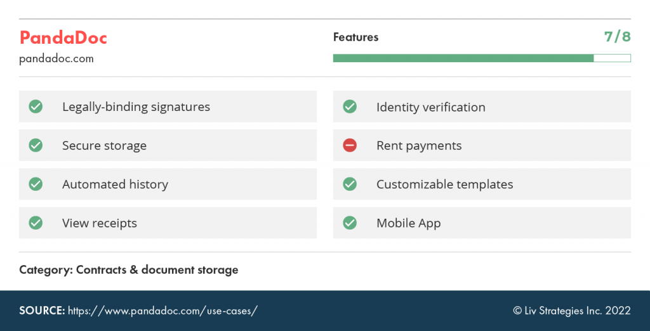This screenshot has width=650, height=331.
Task: Open the pandadoc.com website link
Action: (56, 59)
